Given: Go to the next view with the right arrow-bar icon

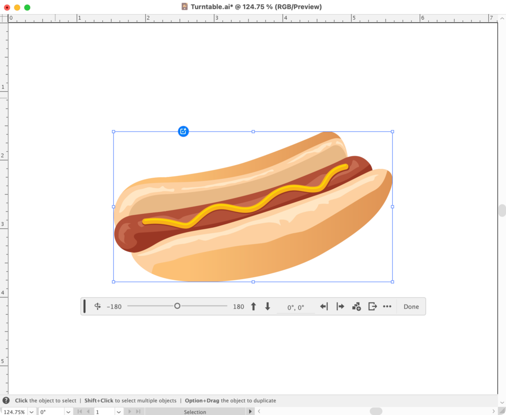Looking at the screenshot, I should tap(340, 306).
